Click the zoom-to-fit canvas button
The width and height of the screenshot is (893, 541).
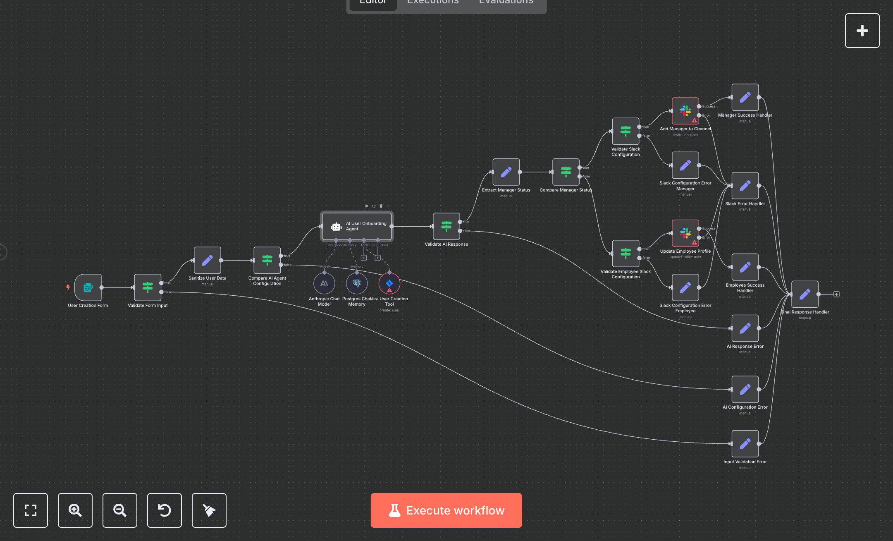[31, 510]
